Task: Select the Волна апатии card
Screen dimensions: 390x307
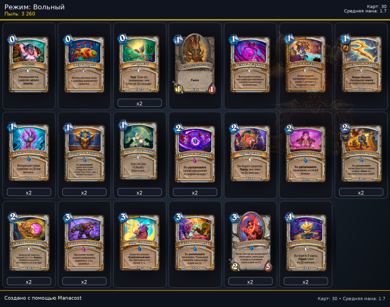Action: [x=305, y=64]
